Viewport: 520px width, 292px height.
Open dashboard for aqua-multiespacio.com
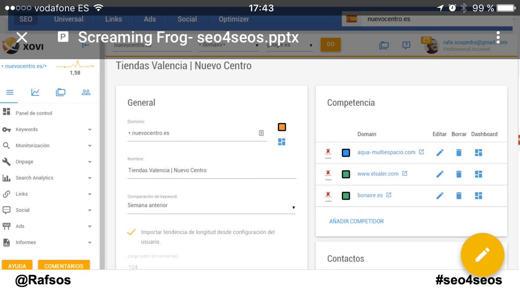[478, 152]
